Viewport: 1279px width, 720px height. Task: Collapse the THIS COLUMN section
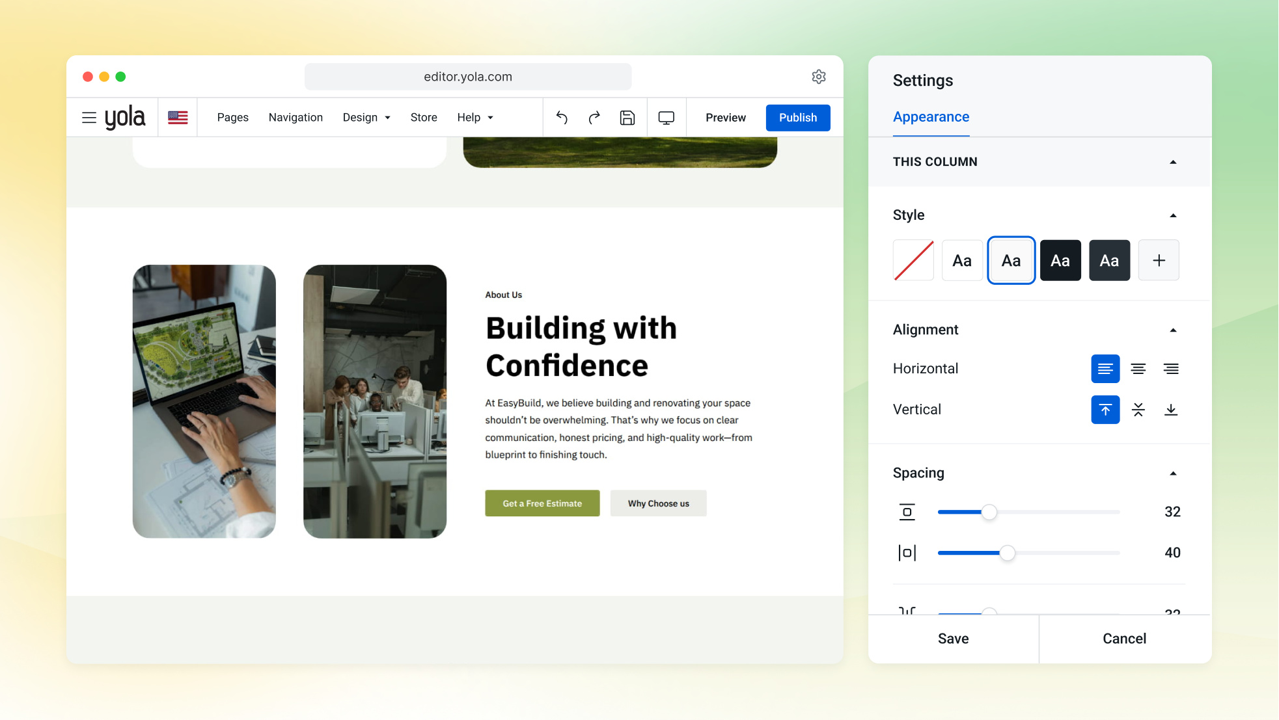pos(1174,162)
